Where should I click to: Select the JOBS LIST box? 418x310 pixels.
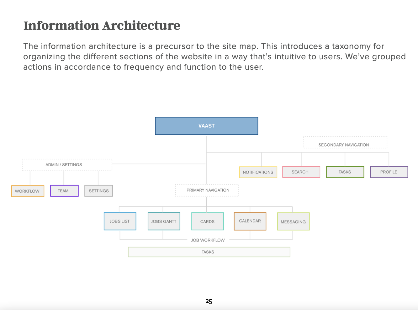120,221
